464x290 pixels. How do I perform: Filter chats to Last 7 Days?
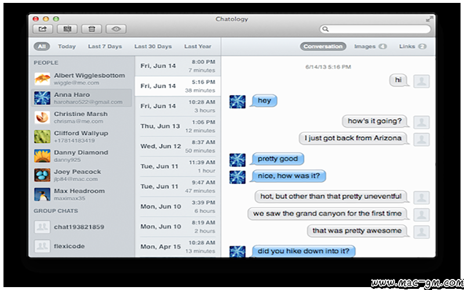[105, 46]
